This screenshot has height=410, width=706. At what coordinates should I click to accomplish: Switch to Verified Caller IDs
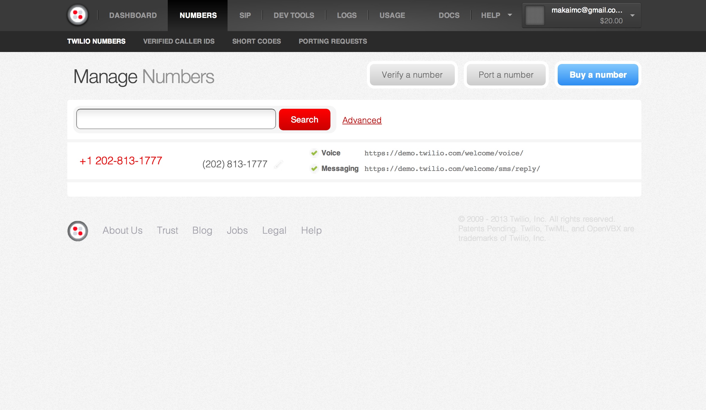(x=179, y=41)
